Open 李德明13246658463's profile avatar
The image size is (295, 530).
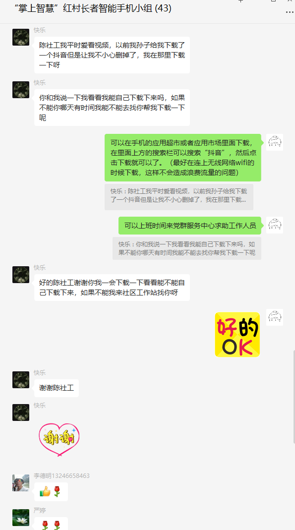(21, 483)
